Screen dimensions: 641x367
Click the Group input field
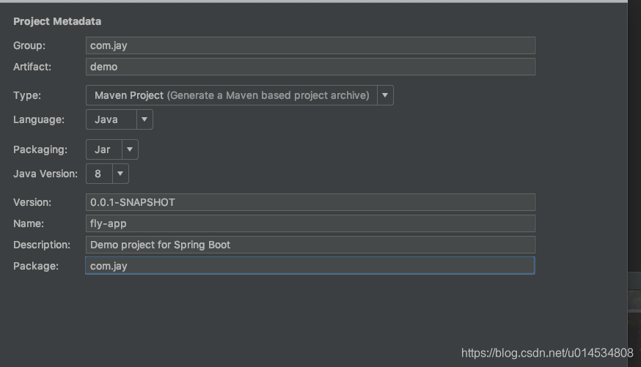(309, 45)
